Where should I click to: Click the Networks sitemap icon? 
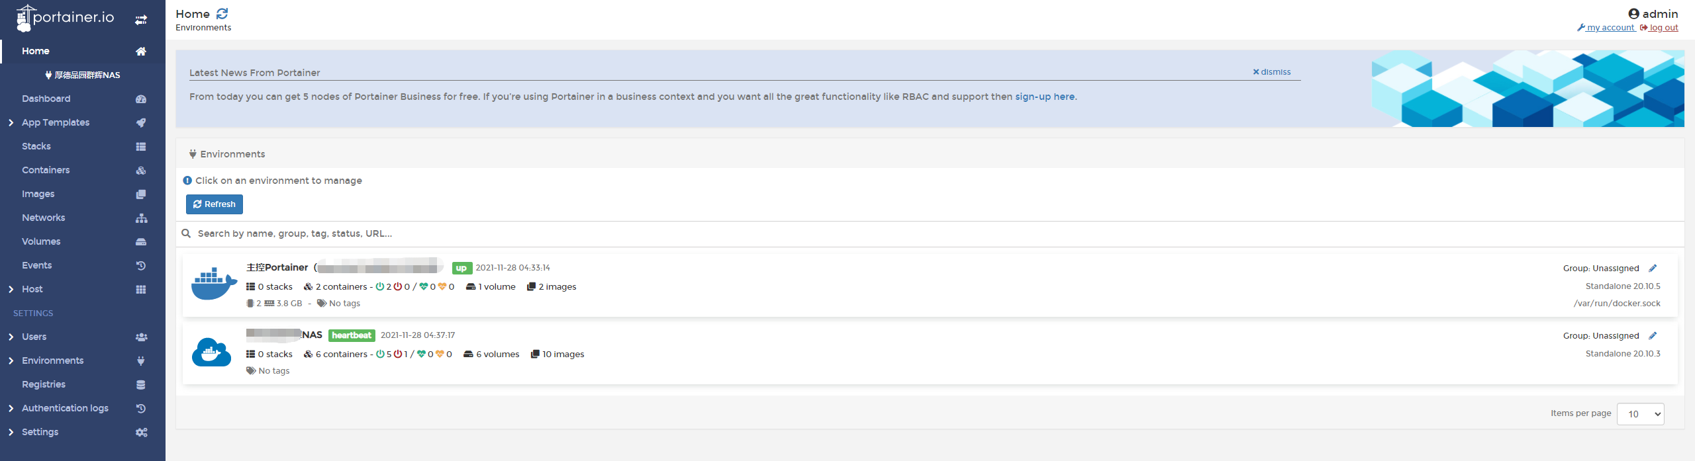click(x=141, y=218)
